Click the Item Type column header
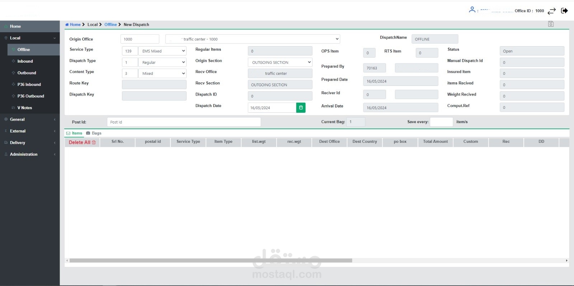The height and width of the screenshot is (286, 574). [x=224, y=142]
